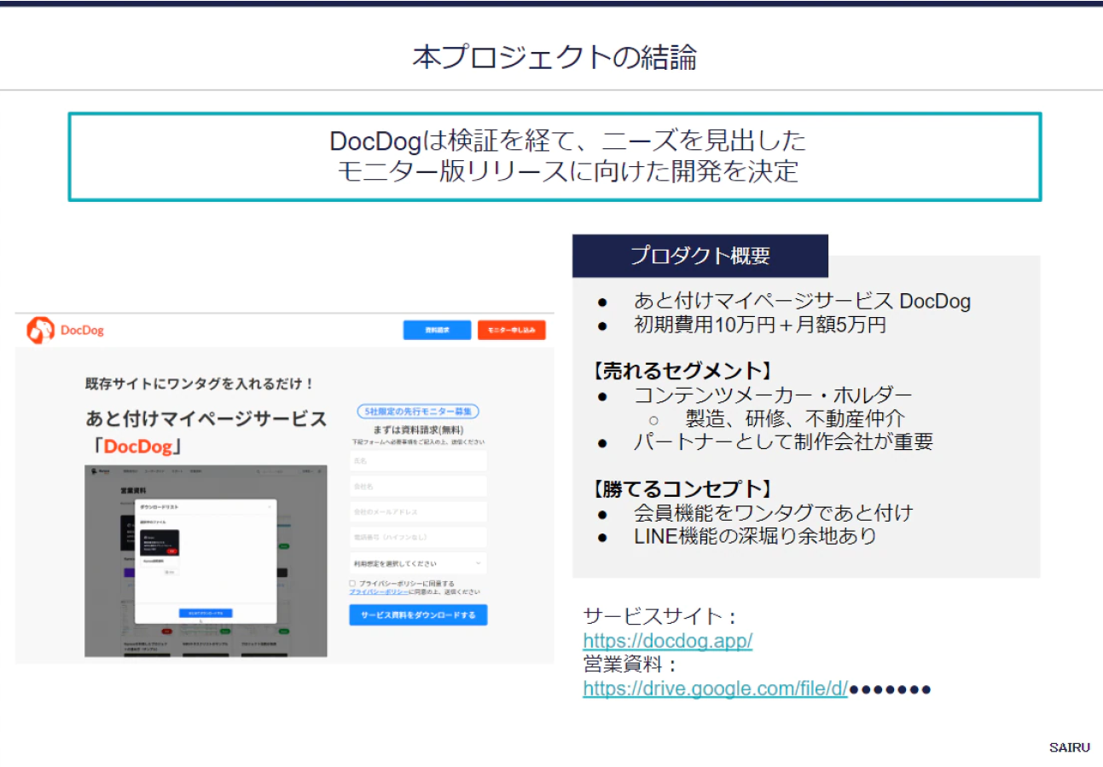The image size is (1103, 767).
Task: Click the 氏名 input field
Action: [418, 460]
